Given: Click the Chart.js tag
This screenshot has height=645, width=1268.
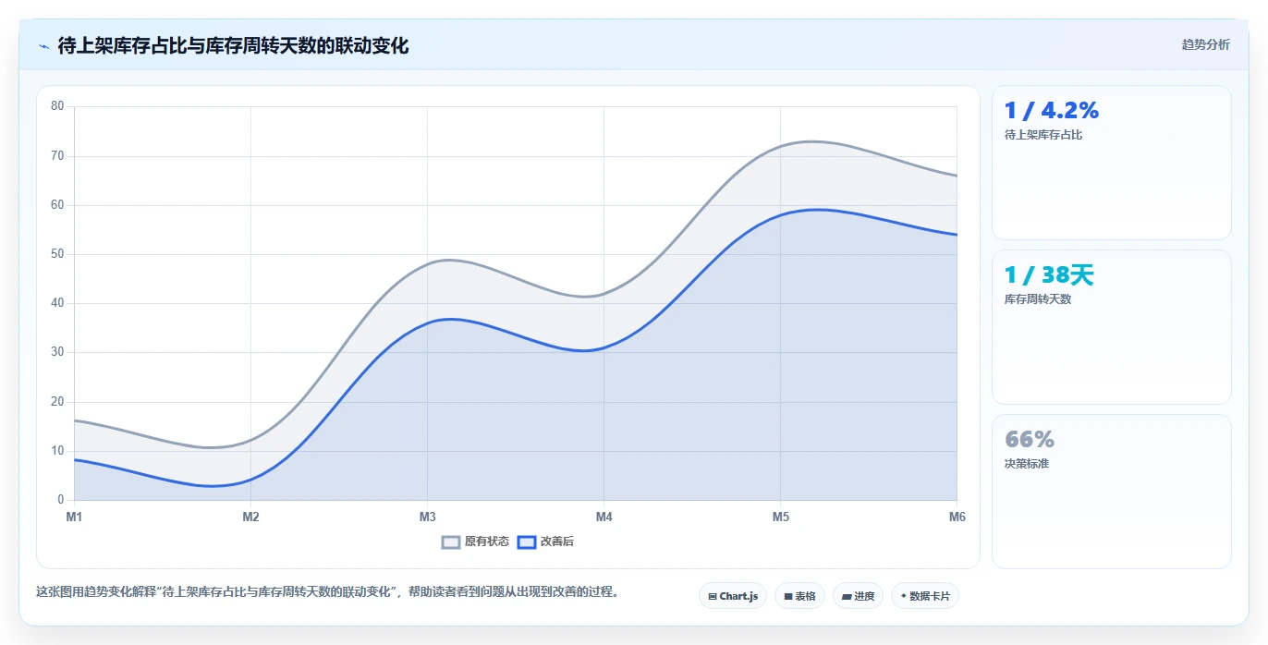Looking at the screenshot, I should coord(733,596).
